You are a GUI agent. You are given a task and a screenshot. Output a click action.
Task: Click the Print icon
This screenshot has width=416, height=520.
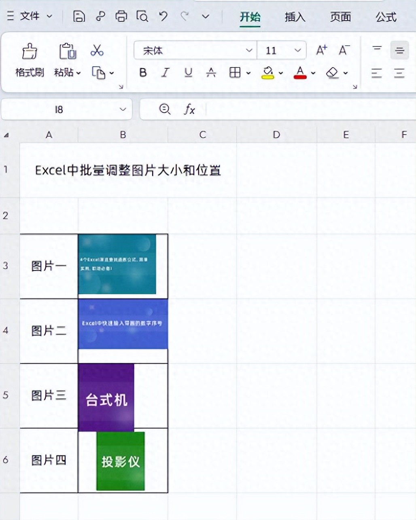click(x=121, y=16)
